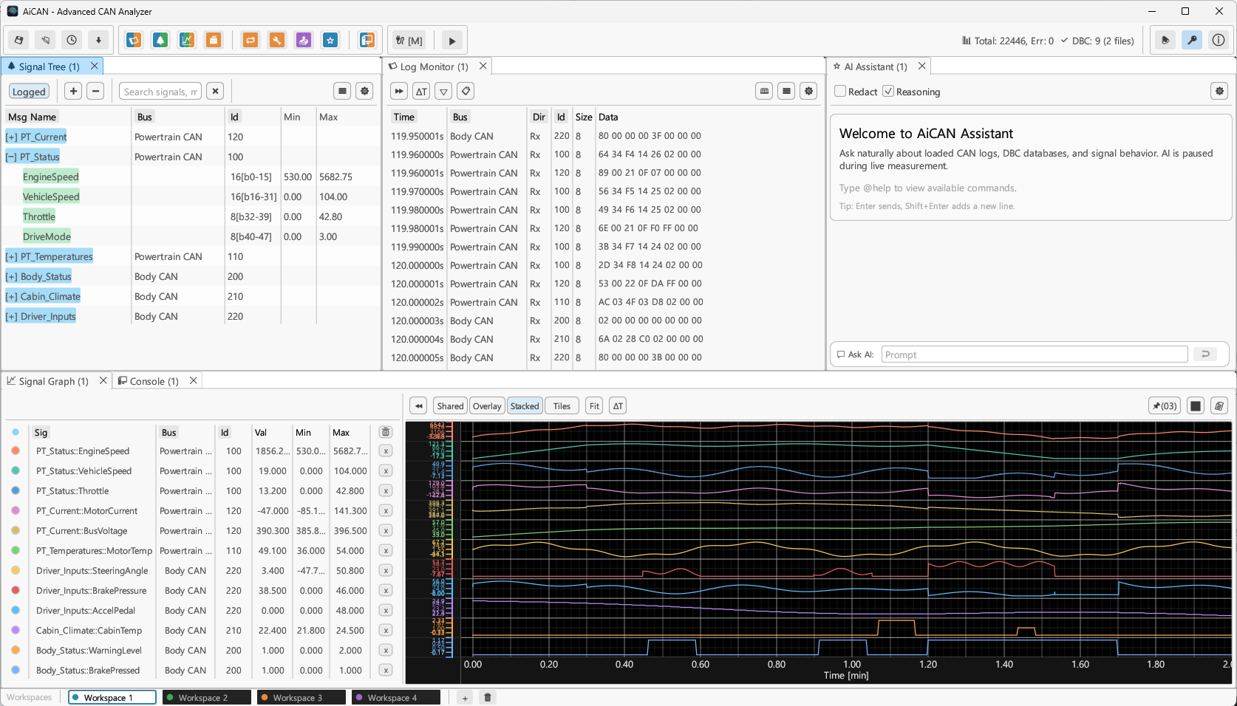This screenshot has width=1237, height=706.
Task: Click the purple toolbar icon
Action: [304, 40]
